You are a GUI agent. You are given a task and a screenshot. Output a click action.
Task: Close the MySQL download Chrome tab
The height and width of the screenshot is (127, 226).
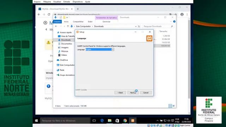72,9
